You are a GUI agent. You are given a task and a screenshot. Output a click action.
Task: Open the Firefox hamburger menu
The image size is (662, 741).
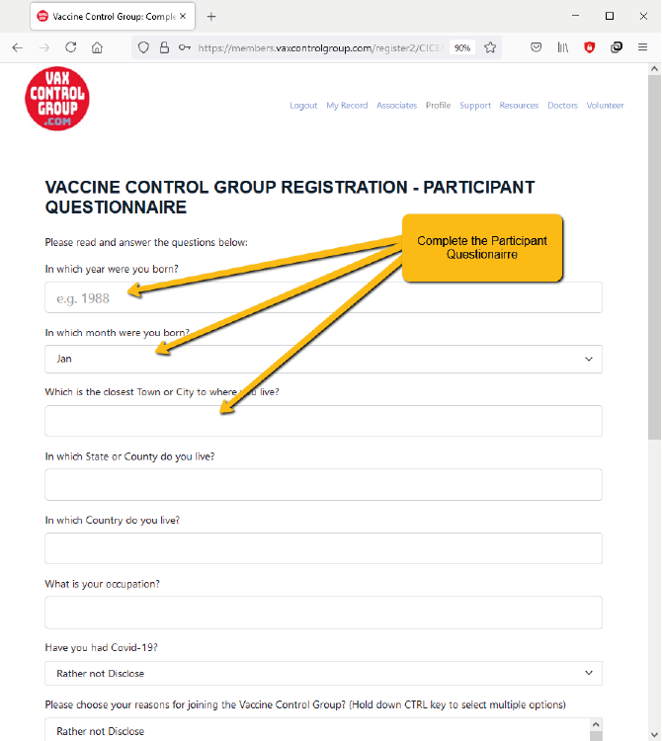(642, 47)
